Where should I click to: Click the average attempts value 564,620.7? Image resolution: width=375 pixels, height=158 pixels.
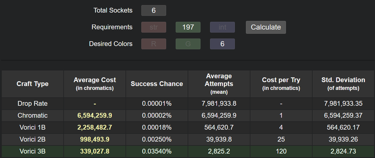(x=219, y=128)
